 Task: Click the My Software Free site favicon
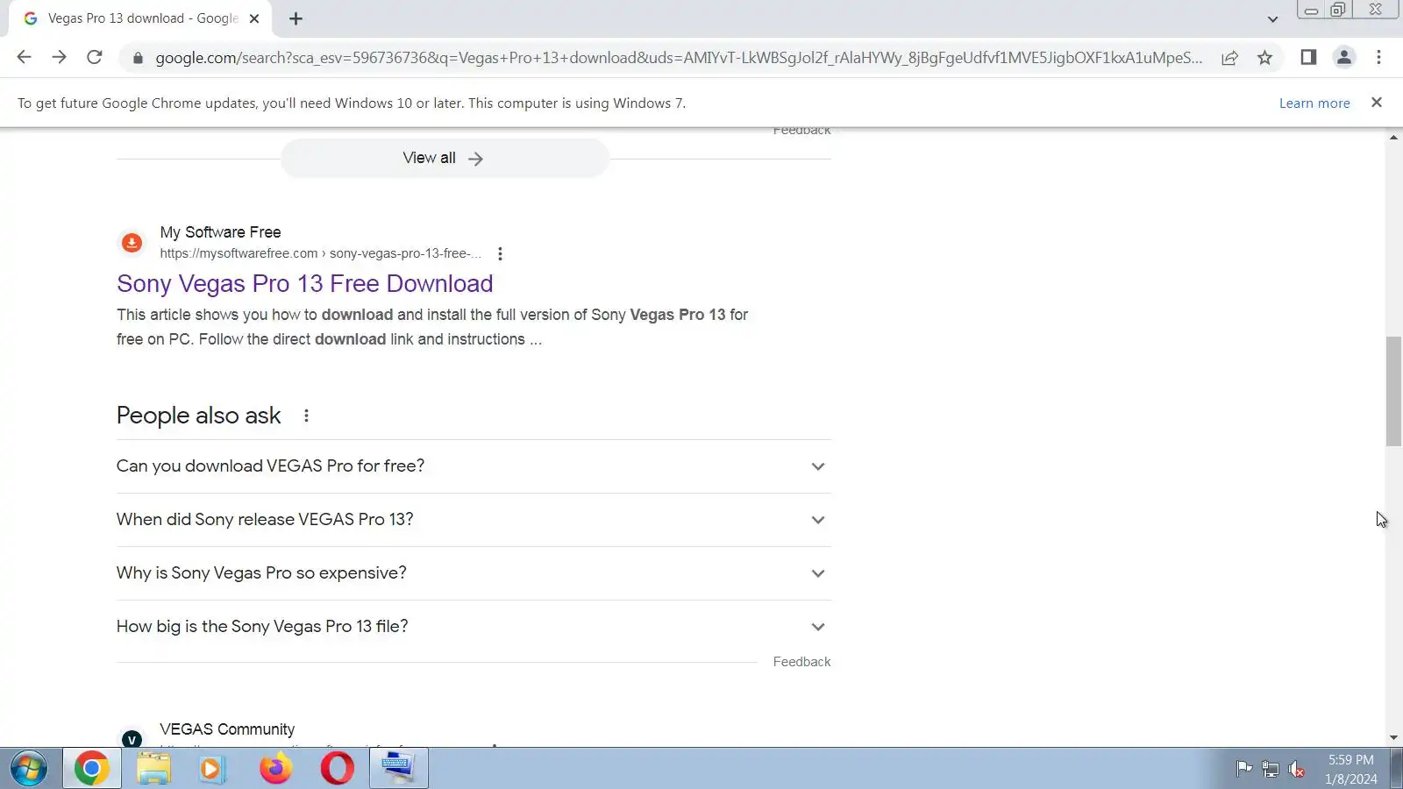[132, 243]
